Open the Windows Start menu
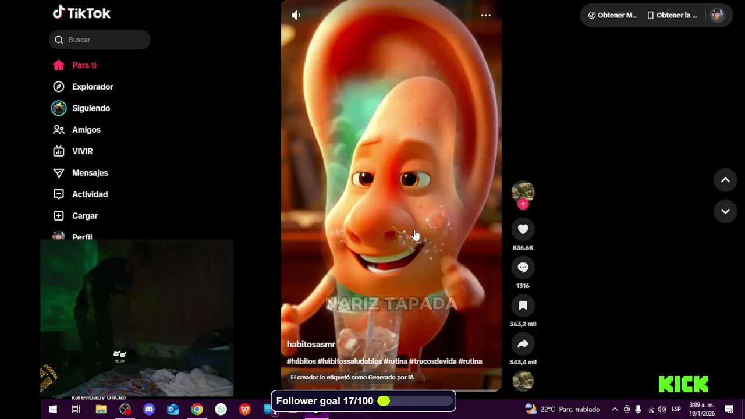 52,410
